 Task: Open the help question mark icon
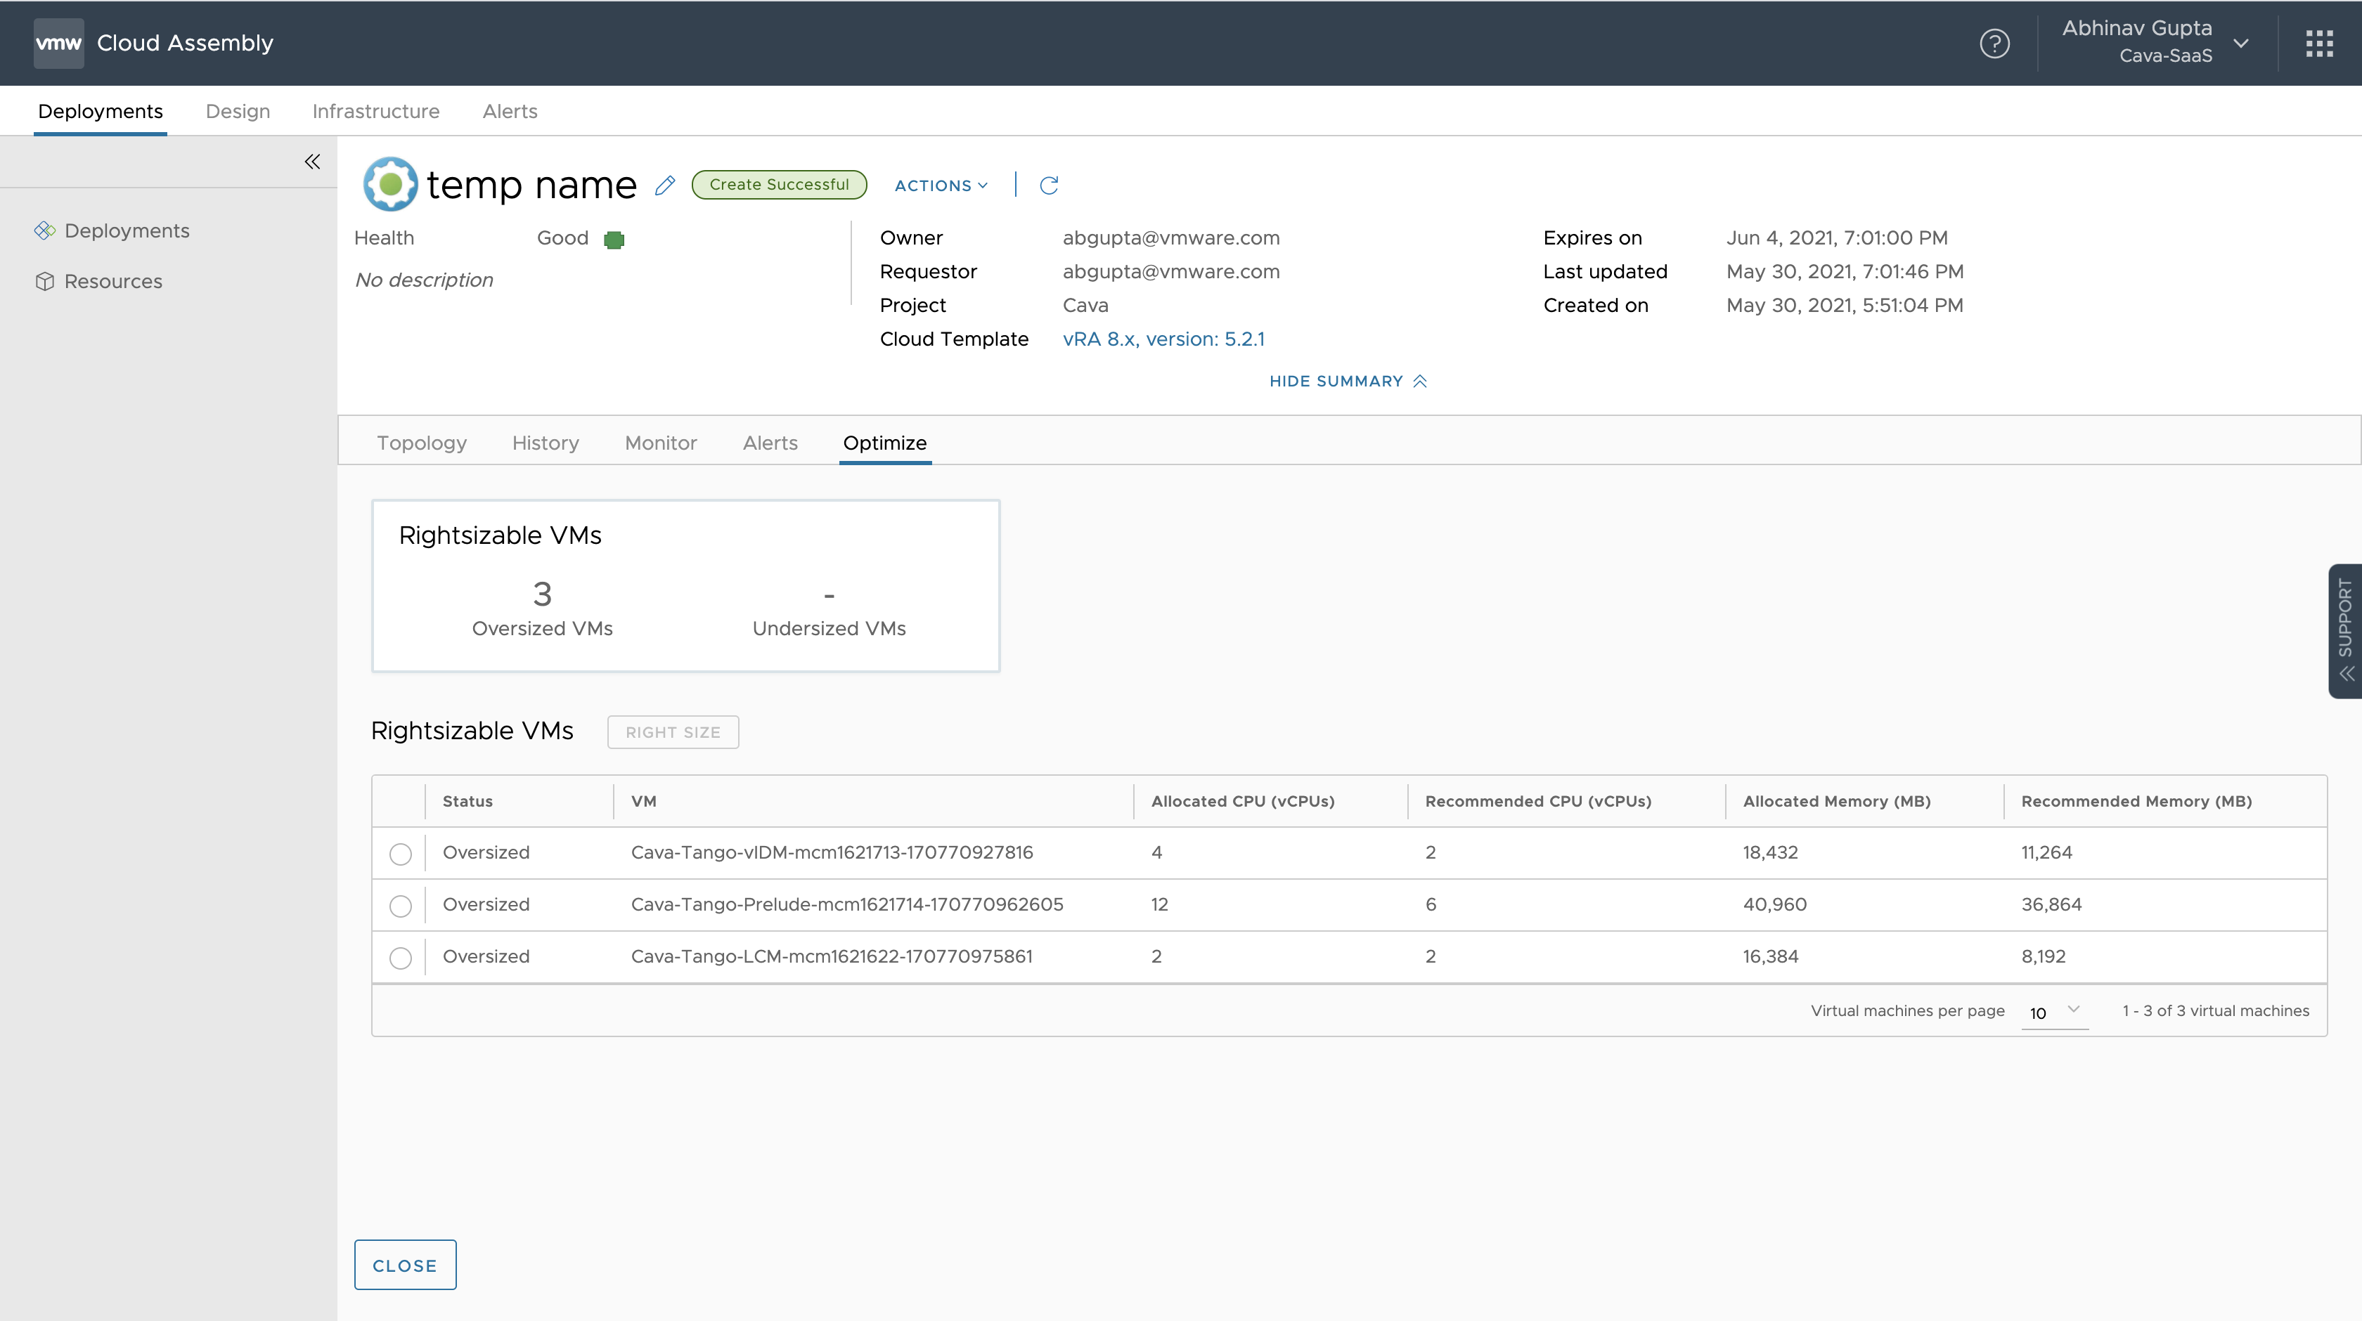click(x=1994, y=43)
